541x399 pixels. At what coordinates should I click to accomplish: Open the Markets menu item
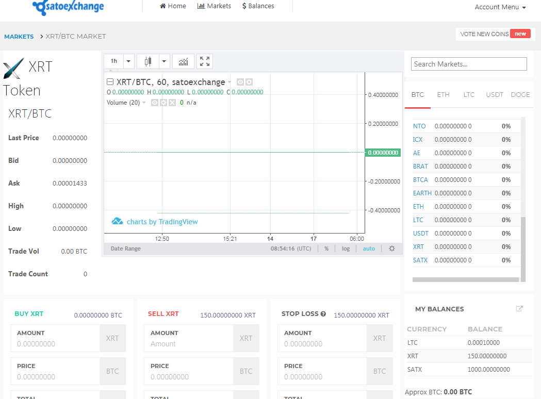click(214, 6)
